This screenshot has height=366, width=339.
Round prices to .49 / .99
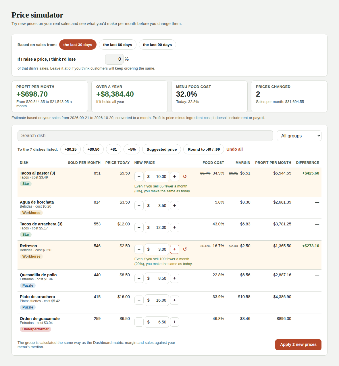[204, 149]
